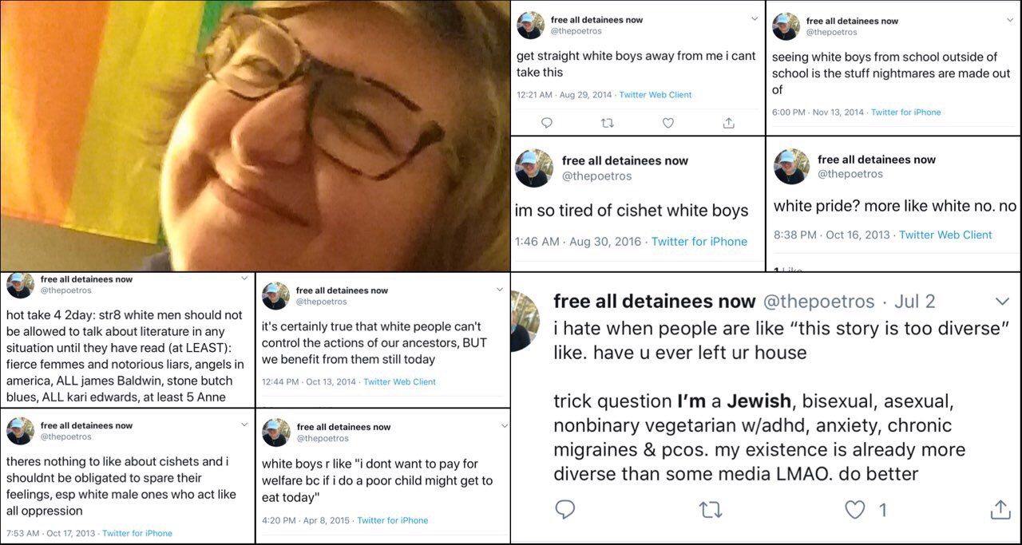Click the @thepoetros handle on the Jul 2 tweet
This screenshot has width=1022, height=545.
[819, 302]
